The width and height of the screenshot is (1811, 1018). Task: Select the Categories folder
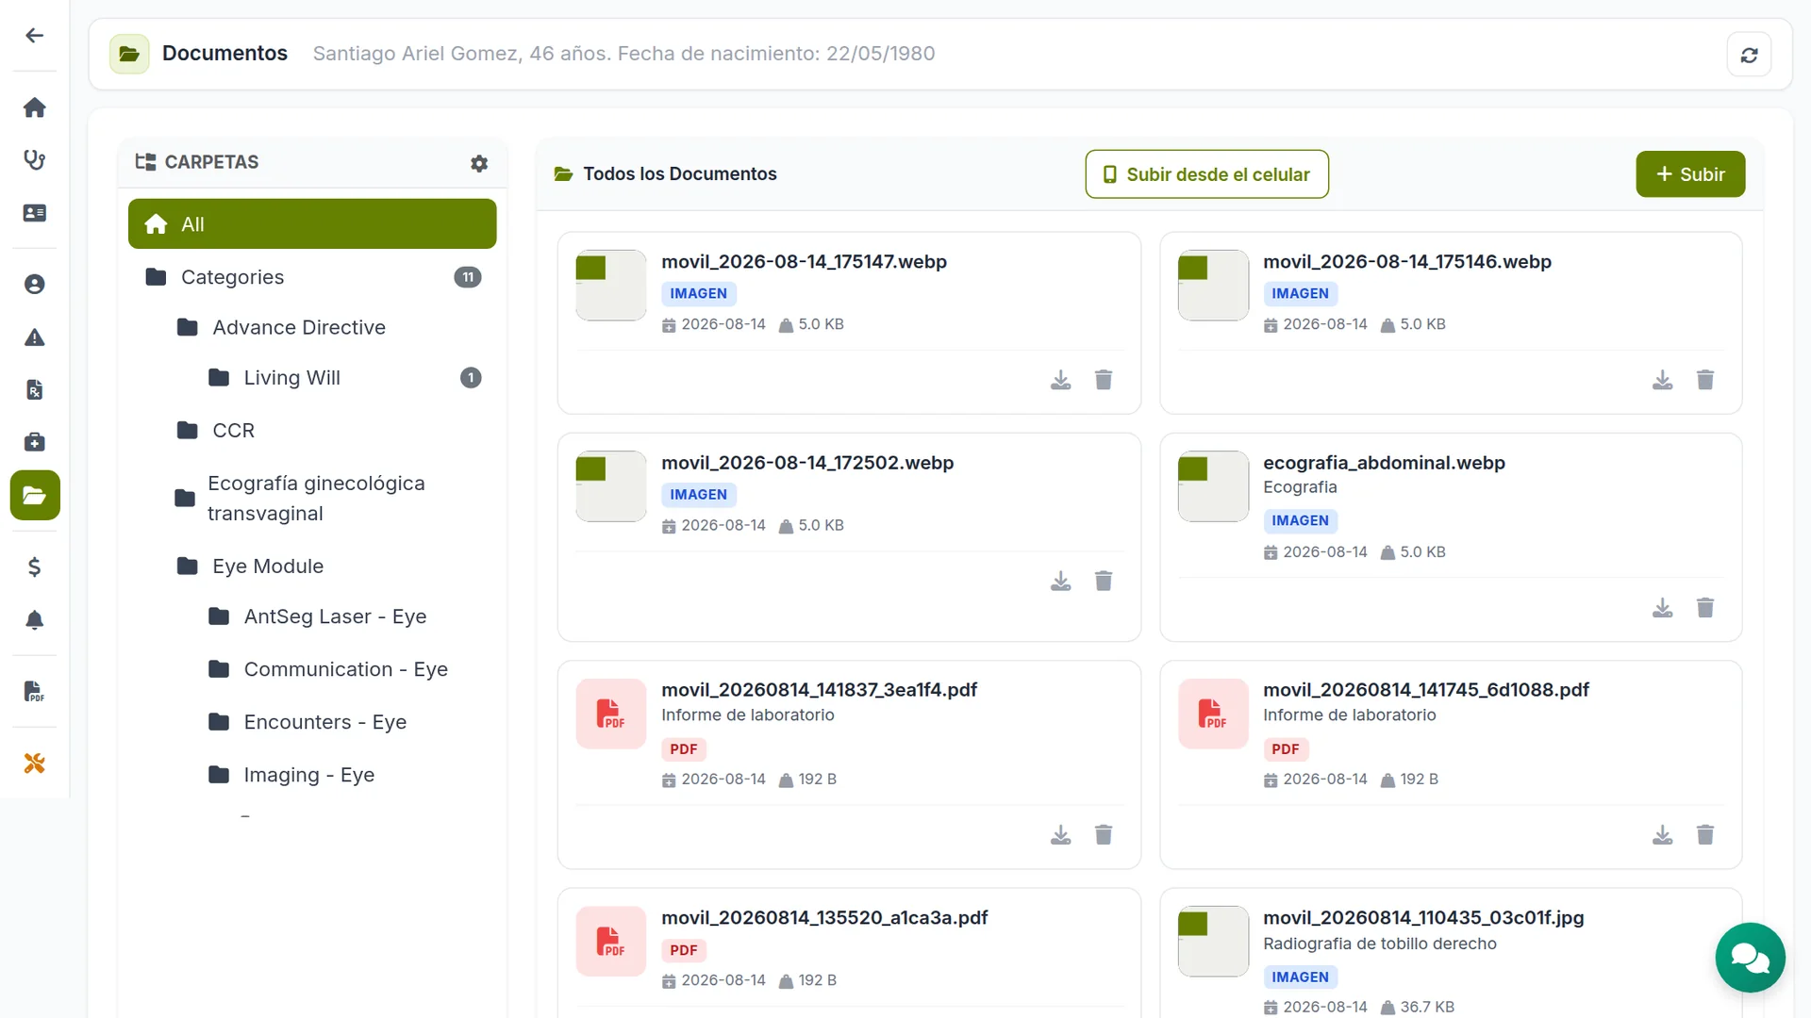pos(312,277)
